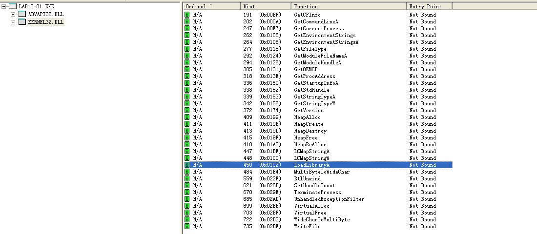537x234 pixels.
Task: Click hint value 735 (0x02DF)
Action: click(262, 227)
